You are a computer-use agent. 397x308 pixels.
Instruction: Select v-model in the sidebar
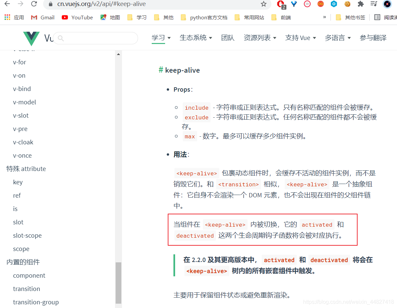[x=24, y=102]
